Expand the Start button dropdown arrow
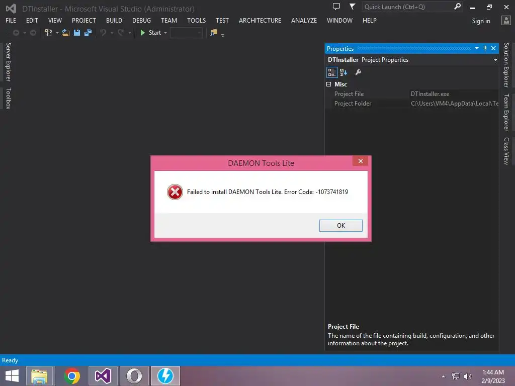The image size is (515, 386). 165,33
